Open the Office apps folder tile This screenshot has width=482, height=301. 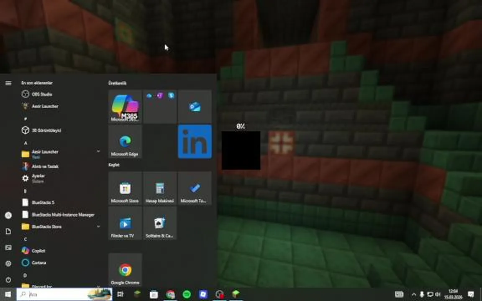click(x=160, y=107)
